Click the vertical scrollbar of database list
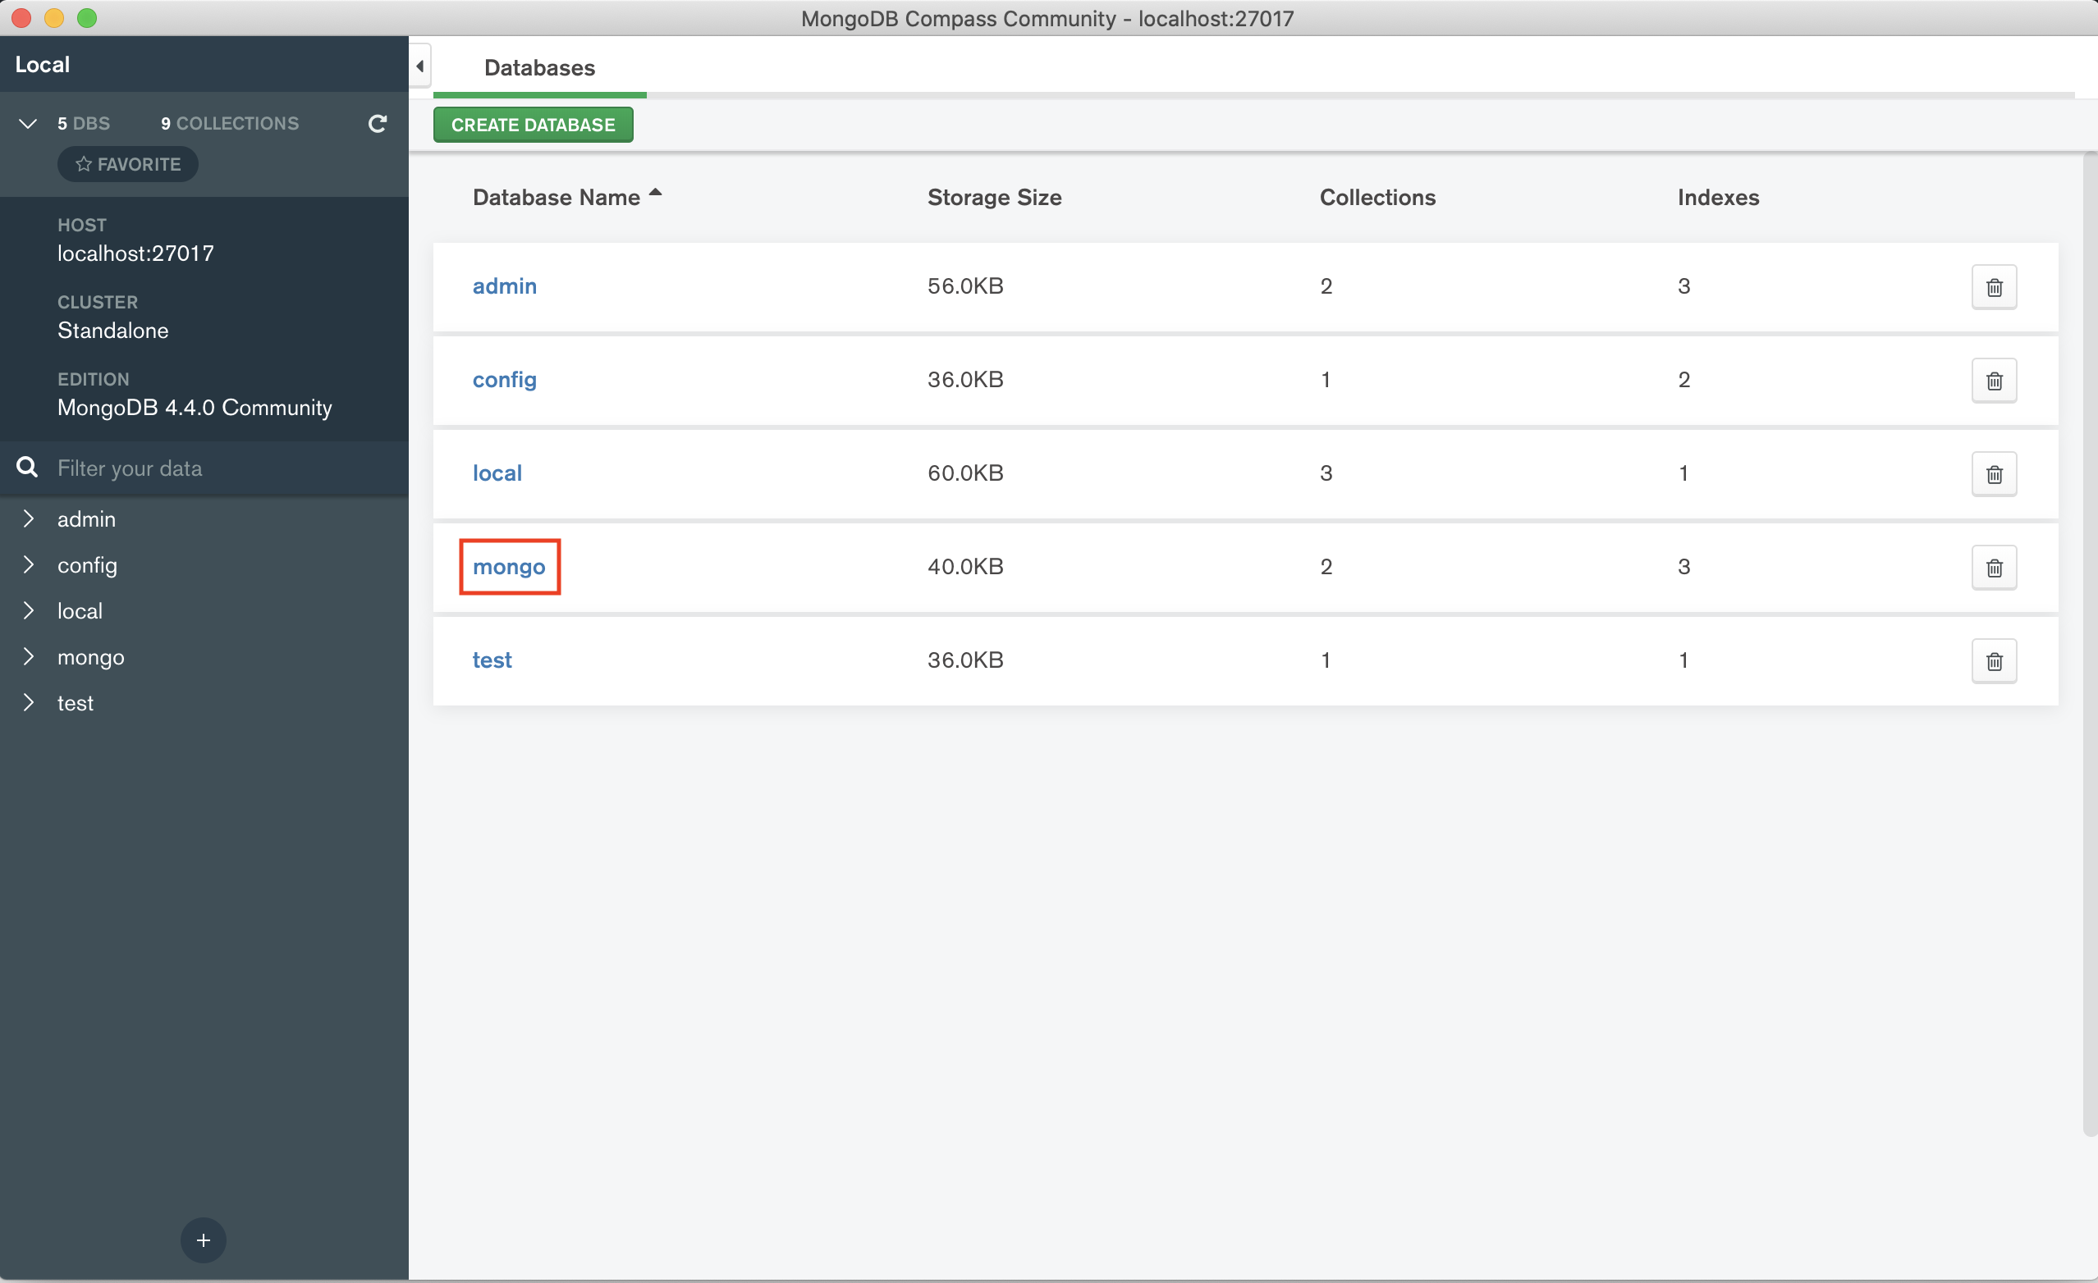Screen dimensions: 2098x1283 (x=2089, y=644)
